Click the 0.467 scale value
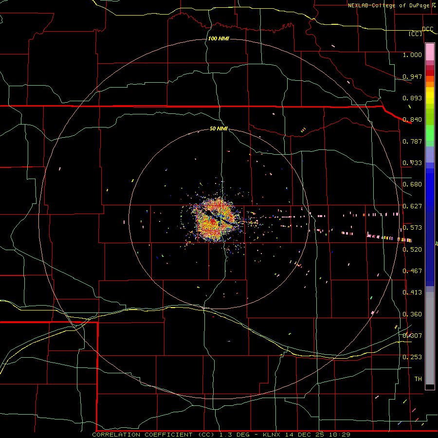This screenshot has height=438, width=438. coord(412,271)
